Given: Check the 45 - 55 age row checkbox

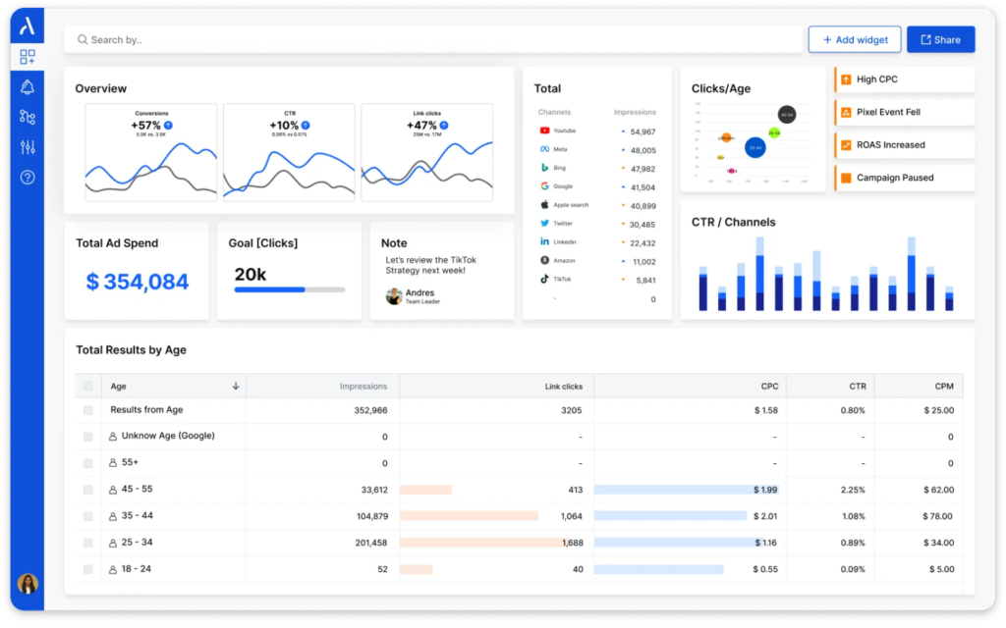Looking at the screenshot, I should coord(87,490).
